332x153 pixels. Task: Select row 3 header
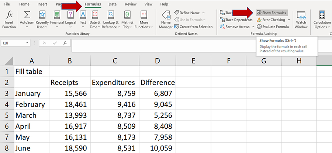coord(7,93)
